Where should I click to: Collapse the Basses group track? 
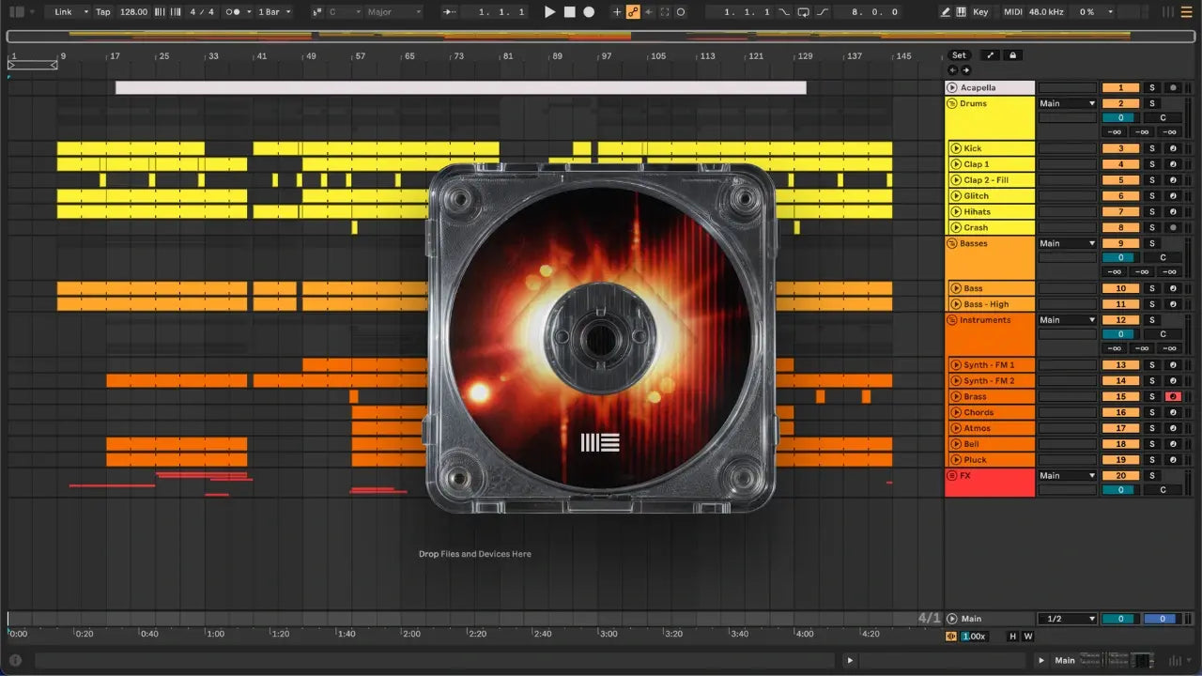(952, 243)
